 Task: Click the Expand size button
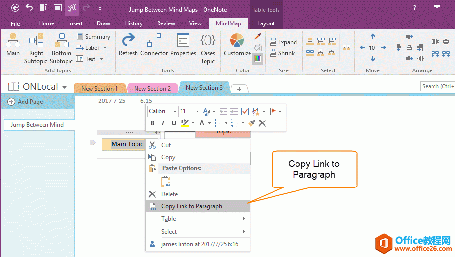282,42
